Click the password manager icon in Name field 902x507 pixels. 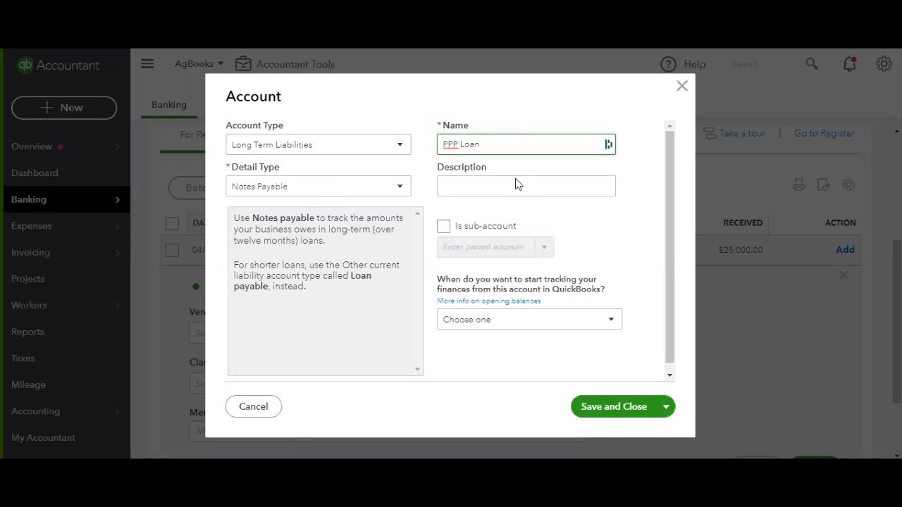pyautogui.click(x=608, y=144)
